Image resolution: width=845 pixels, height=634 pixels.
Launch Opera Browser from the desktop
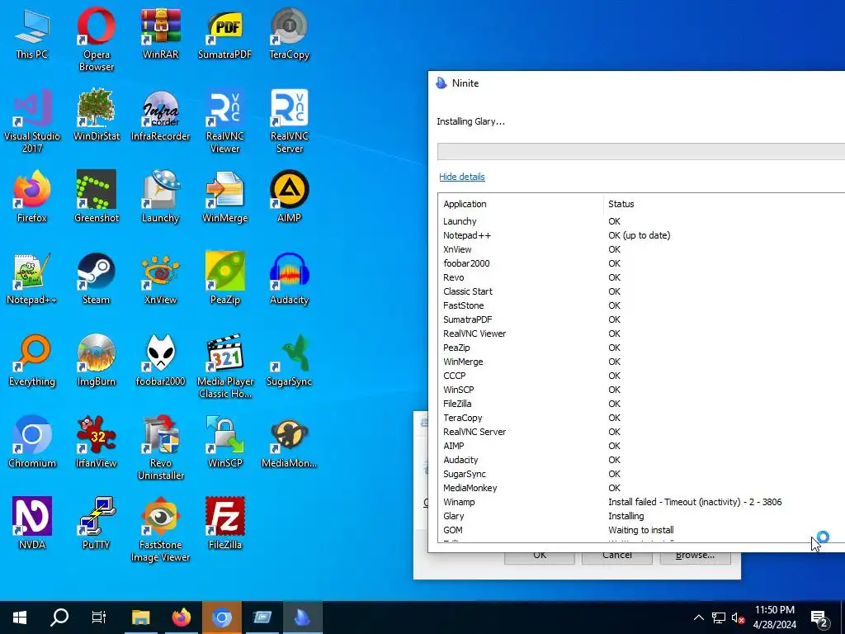point(96,40)
